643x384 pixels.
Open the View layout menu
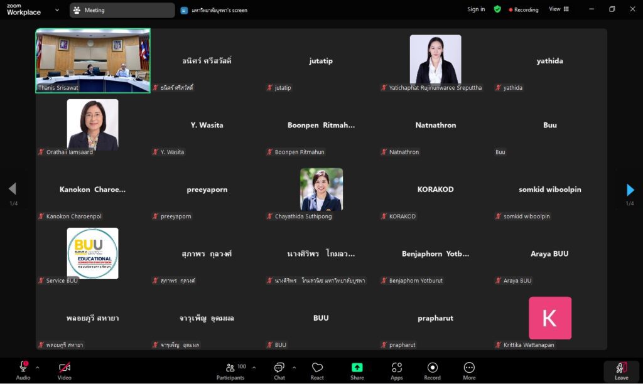559,9
